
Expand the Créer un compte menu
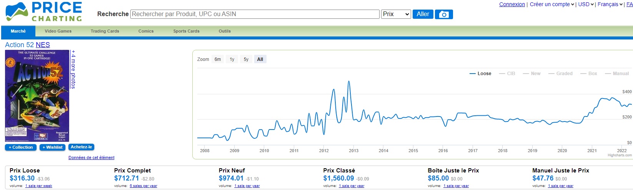click(552, 4)
